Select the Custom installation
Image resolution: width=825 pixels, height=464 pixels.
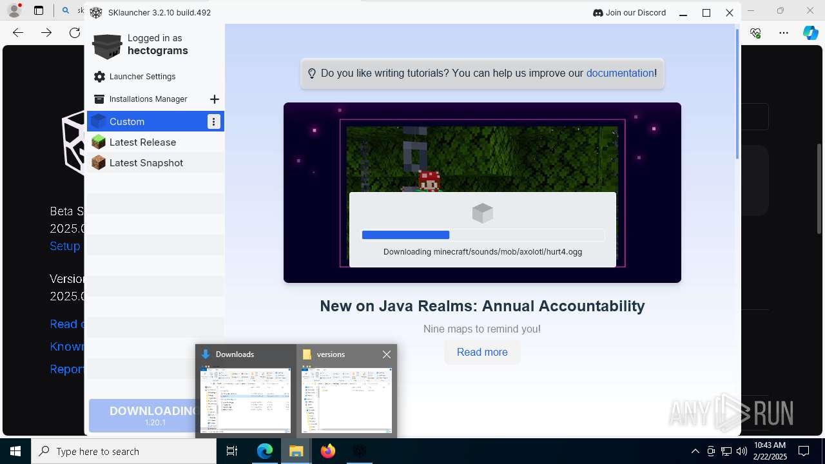[x=155, y=121]
